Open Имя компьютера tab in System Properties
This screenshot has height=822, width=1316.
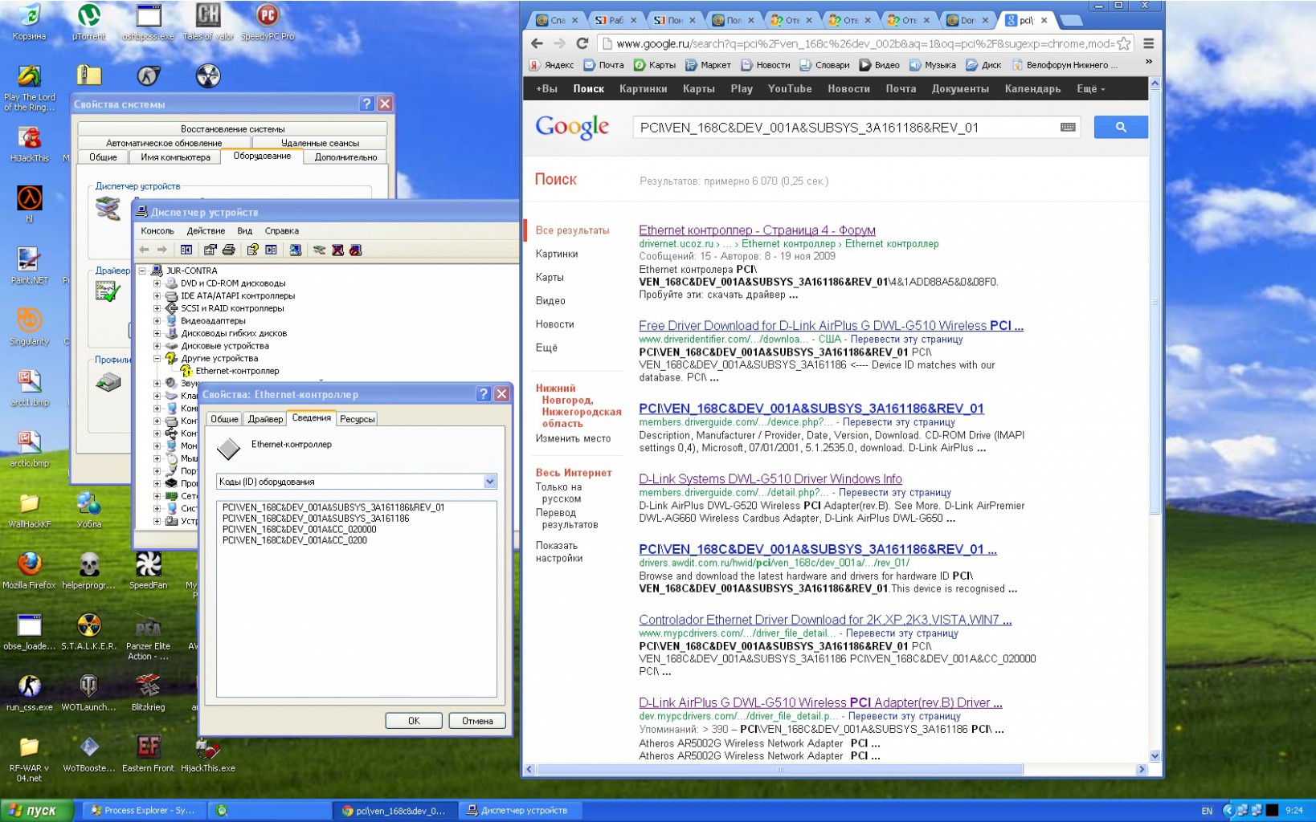(x=175, y=157)
